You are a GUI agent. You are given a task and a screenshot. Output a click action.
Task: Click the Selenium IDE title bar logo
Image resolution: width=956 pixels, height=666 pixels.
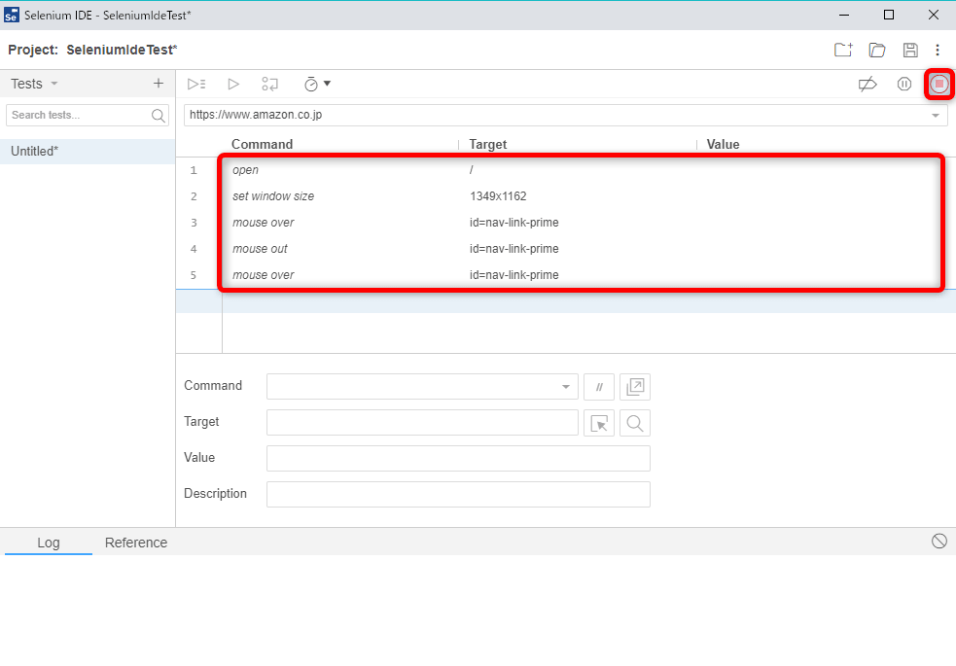[11, 15]
